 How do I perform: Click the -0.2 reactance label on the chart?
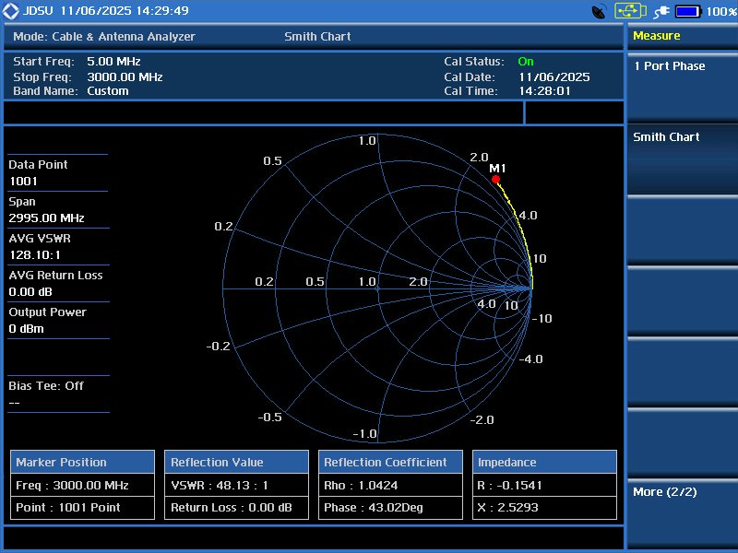[x=219, y=347]
